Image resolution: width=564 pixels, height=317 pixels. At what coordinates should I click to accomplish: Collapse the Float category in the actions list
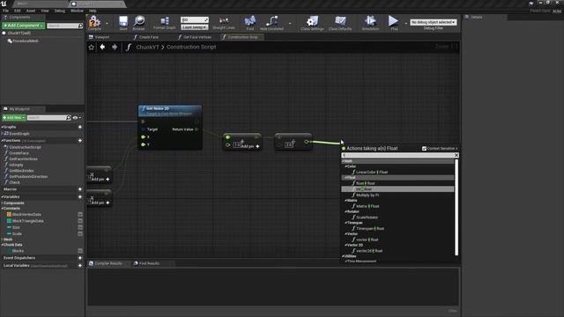(x=346, y=178)
